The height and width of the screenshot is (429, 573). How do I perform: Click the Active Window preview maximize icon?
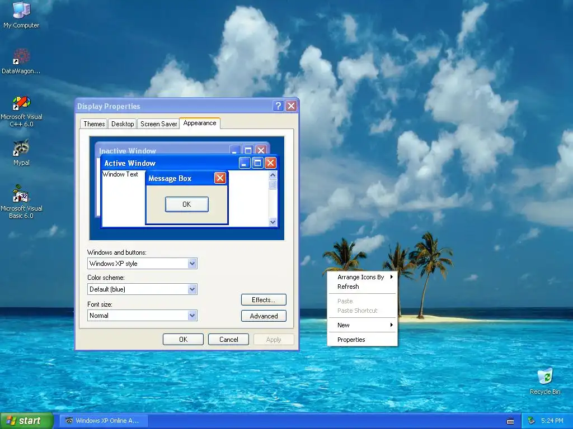click(257, 163)
